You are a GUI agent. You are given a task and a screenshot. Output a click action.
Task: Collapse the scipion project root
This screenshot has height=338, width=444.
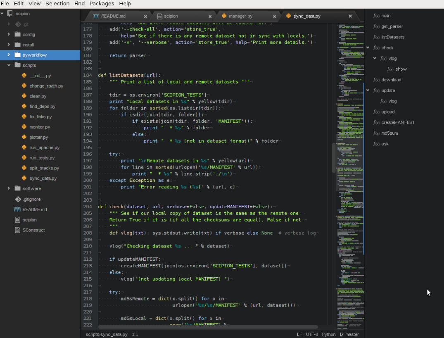[2, 13]
